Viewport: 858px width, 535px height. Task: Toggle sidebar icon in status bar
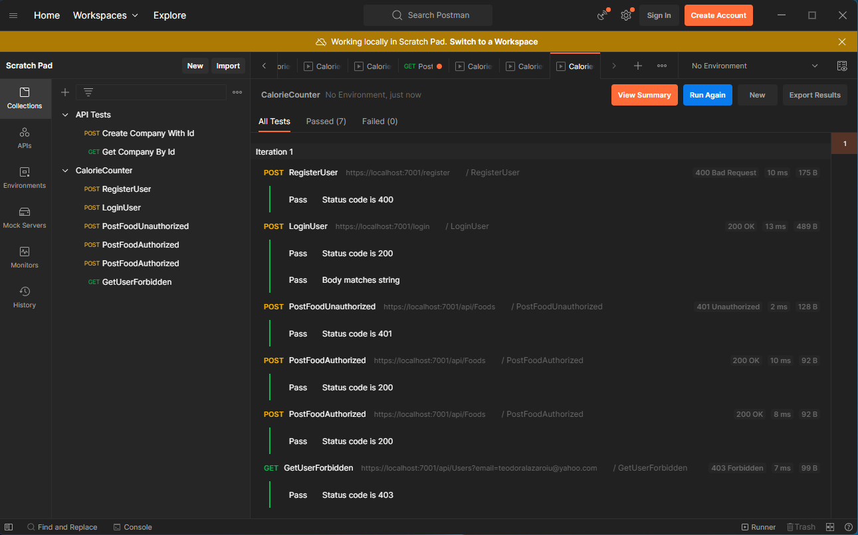point(9,527)
